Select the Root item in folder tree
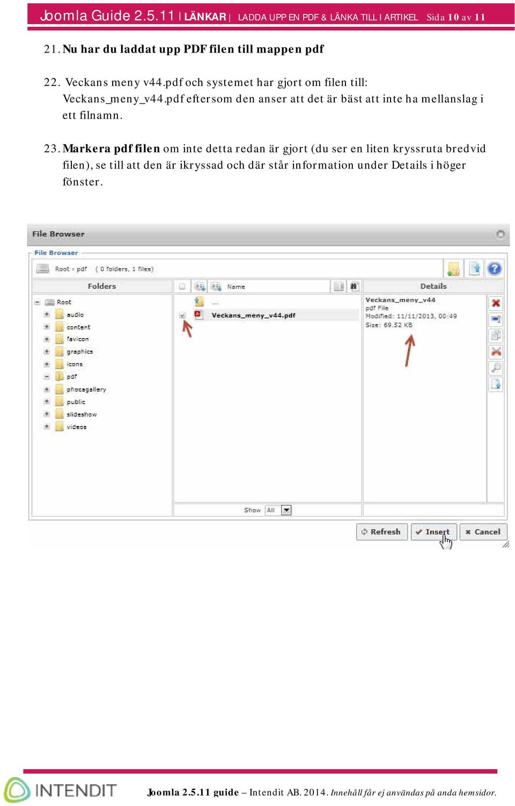The height and width of the screenshot is (806, 515). [x=64, y=302]
